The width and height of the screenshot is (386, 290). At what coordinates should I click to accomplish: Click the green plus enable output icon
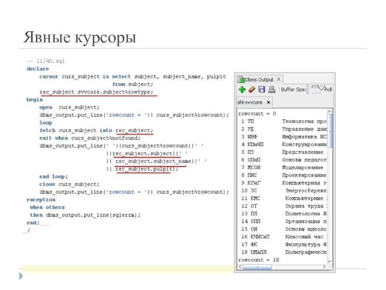(x=242, y=89)
